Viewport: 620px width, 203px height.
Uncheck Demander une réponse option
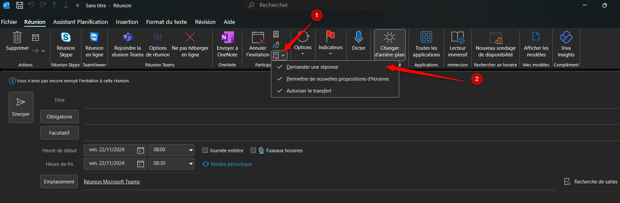[312, 67]
